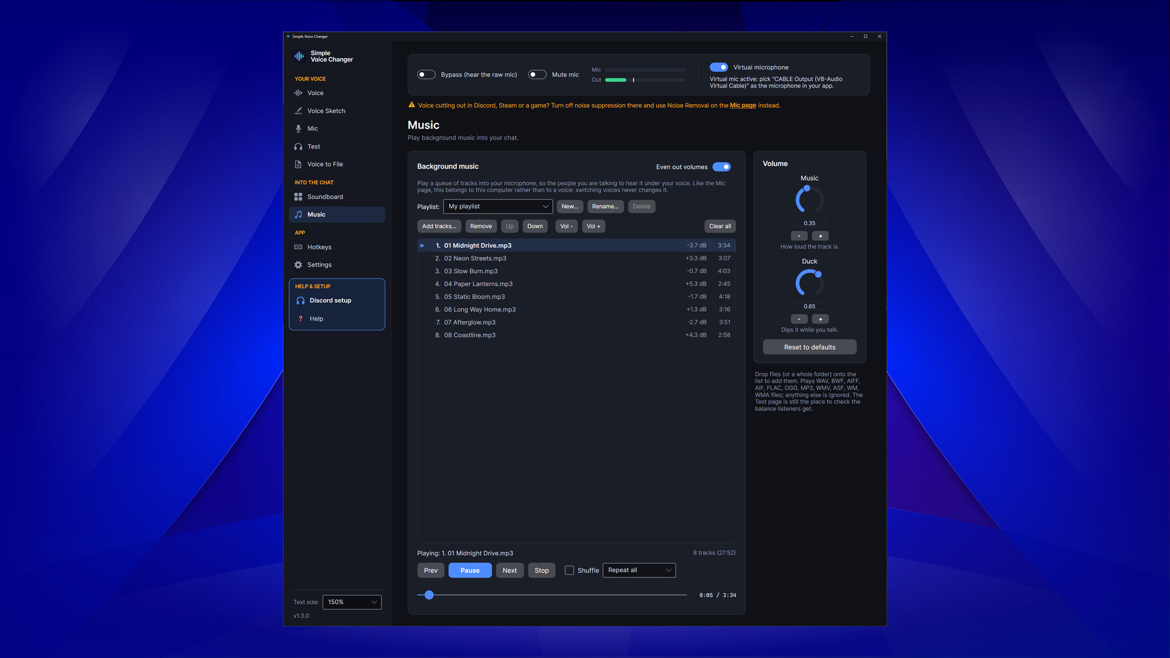Adjust the Music volume knob
1170x658 pixels.
click(809, 199)
